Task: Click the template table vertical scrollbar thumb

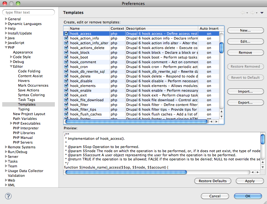Action: click(x=221, y=47)
